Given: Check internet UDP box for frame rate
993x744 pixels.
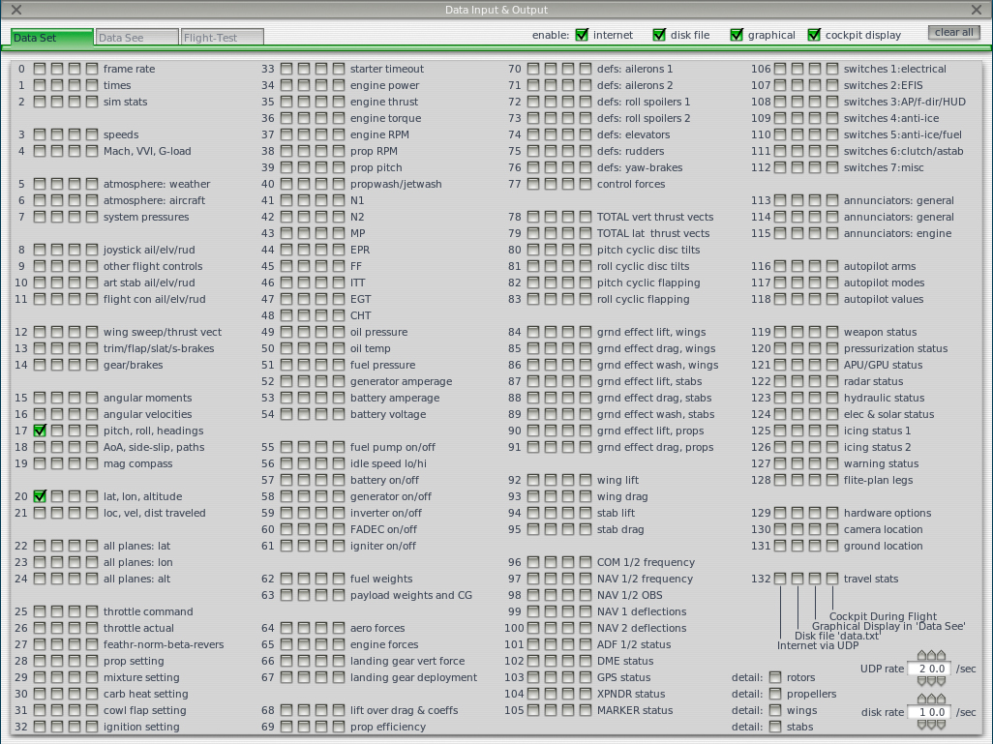Looking at the screenshot, I should tap(40, 69).
